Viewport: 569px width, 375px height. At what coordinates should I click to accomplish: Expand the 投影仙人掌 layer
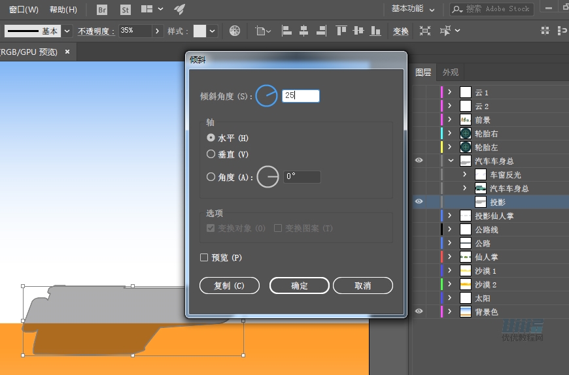(x=449, y=216)
